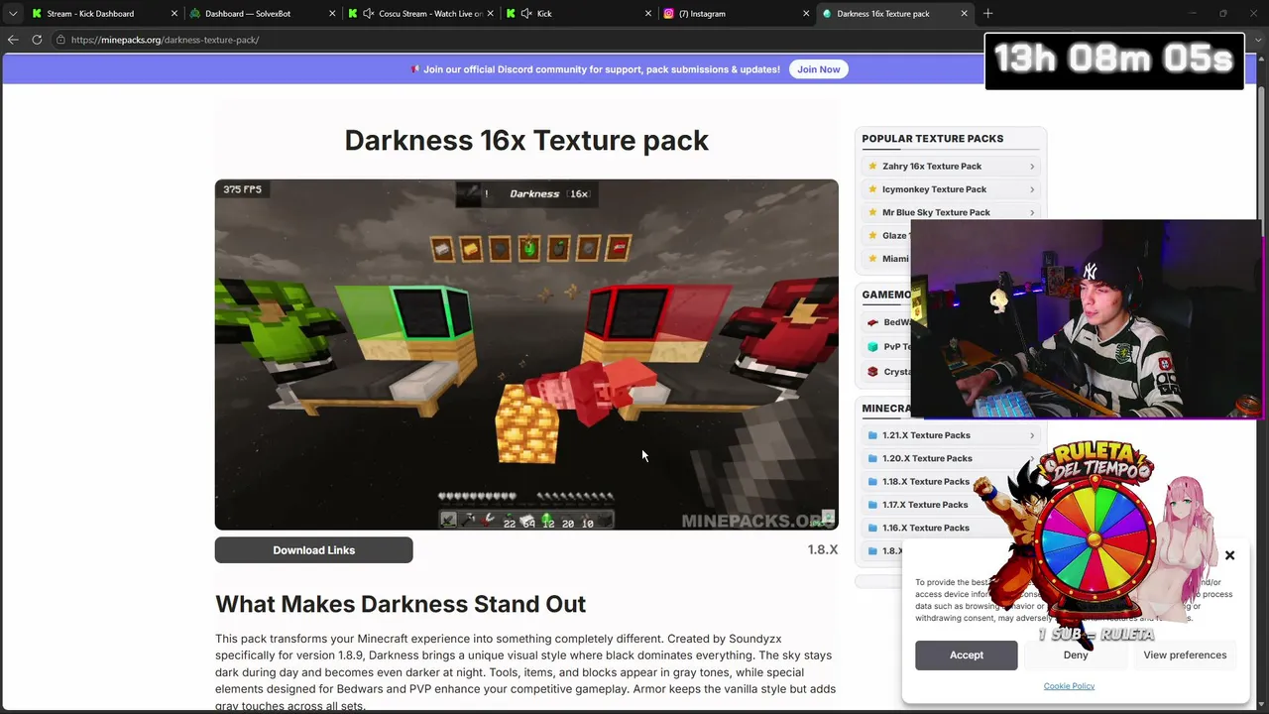
Task: Click the Join Now Discord button
Action: [x=819, y=69]
